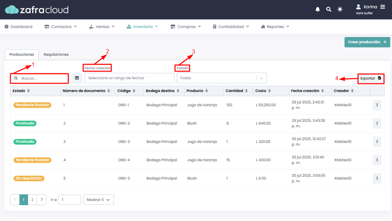Toggle light/dark theme sun icon
392x221 pixels.
340,9
